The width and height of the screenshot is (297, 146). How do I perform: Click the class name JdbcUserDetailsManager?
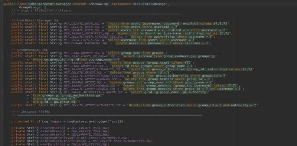click(50, 4)
